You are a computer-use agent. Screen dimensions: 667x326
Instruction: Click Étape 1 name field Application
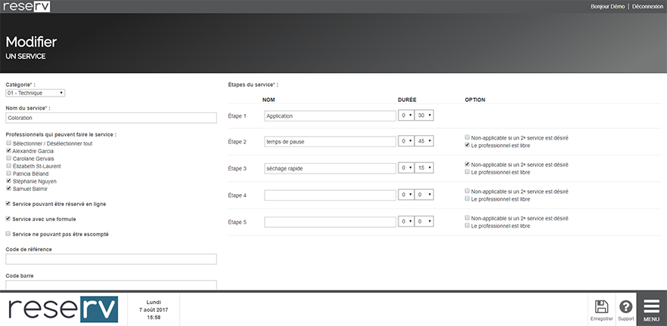pyautogui.click(x=330, y=116)
